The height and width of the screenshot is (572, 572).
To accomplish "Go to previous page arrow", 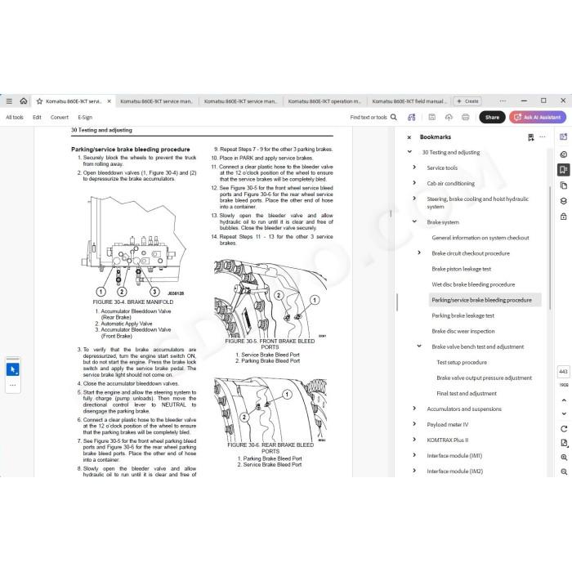I will point(564,400).
